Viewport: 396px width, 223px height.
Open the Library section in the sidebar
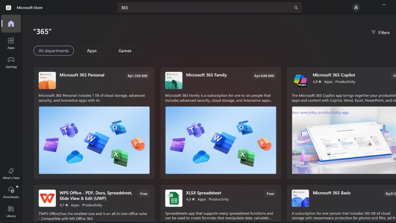[x=11, y=211]
